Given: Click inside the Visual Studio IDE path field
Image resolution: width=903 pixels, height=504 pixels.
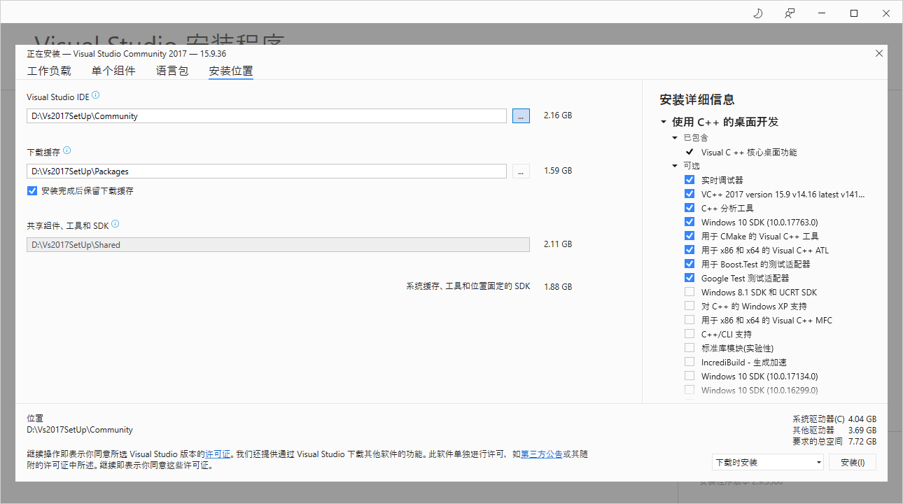Looking at the screenshot, I should pyautogui.click(x=266, y=115).
